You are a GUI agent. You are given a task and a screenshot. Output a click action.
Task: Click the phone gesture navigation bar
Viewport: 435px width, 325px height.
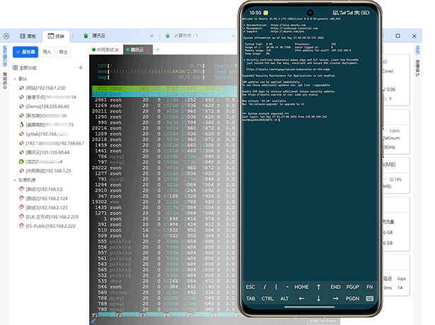(310, 307)
